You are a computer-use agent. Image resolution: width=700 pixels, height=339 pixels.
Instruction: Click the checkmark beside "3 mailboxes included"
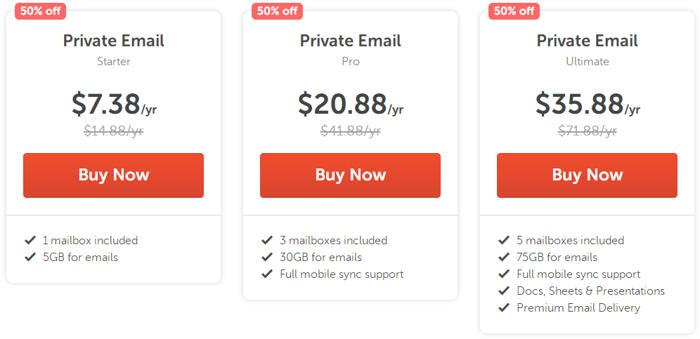pyautogui.click(x=267, y=240)
